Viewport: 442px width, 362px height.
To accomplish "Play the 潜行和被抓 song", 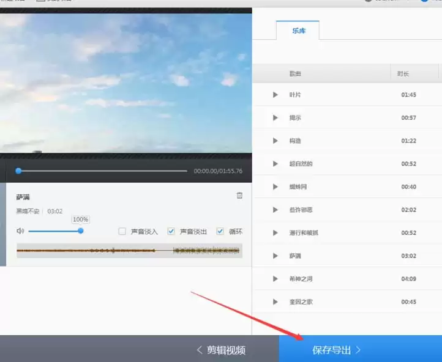I will [275, 233].
